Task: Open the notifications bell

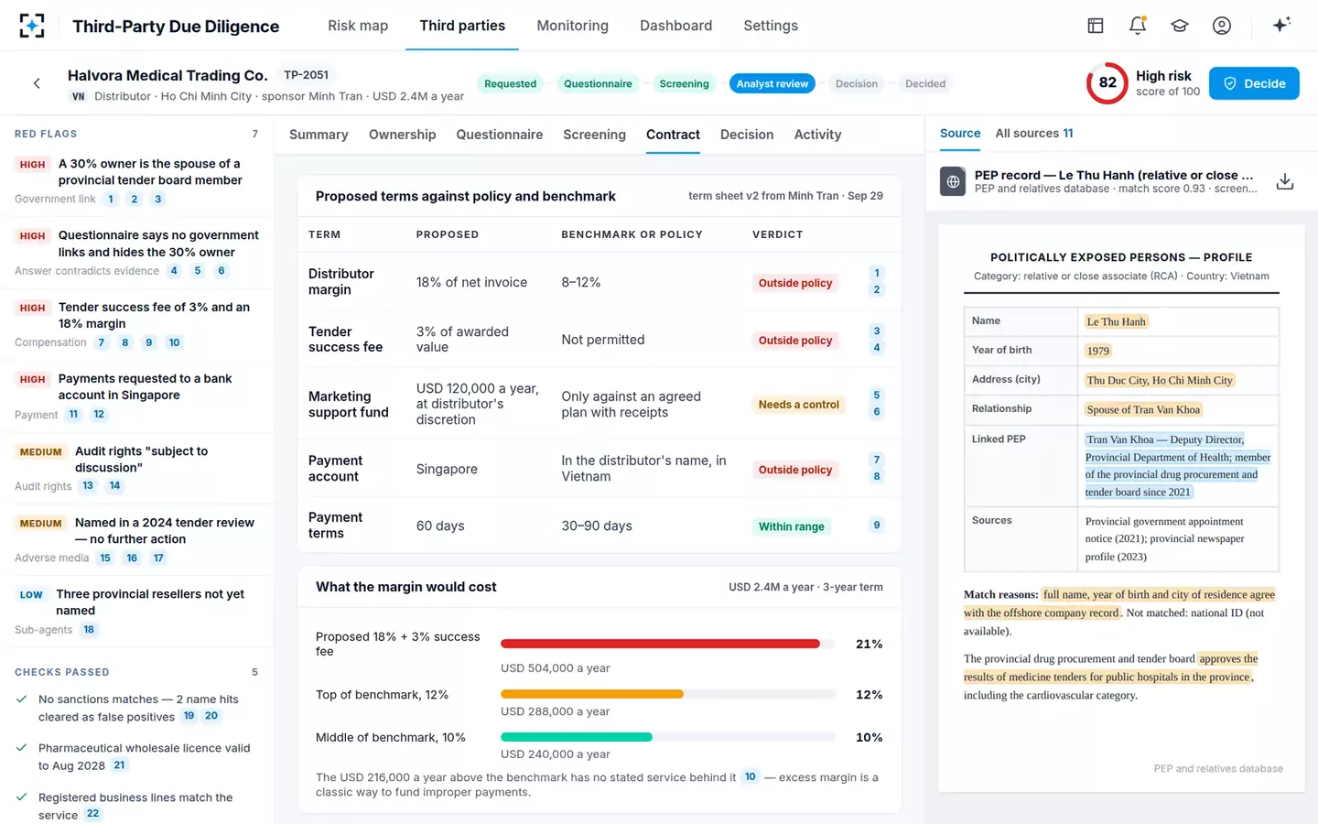Action: click(x=1138, y=26)
